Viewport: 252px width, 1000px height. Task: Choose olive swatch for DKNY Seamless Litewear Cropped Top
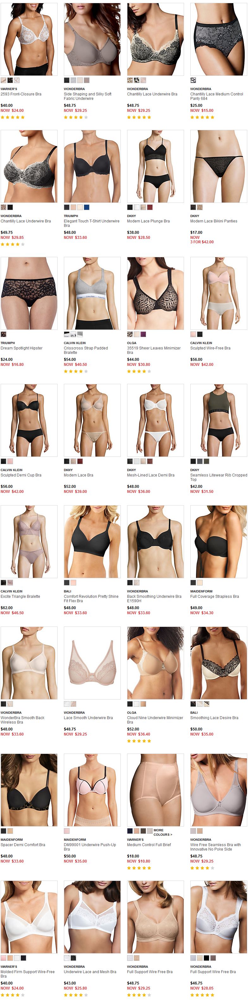coord(206,461)
